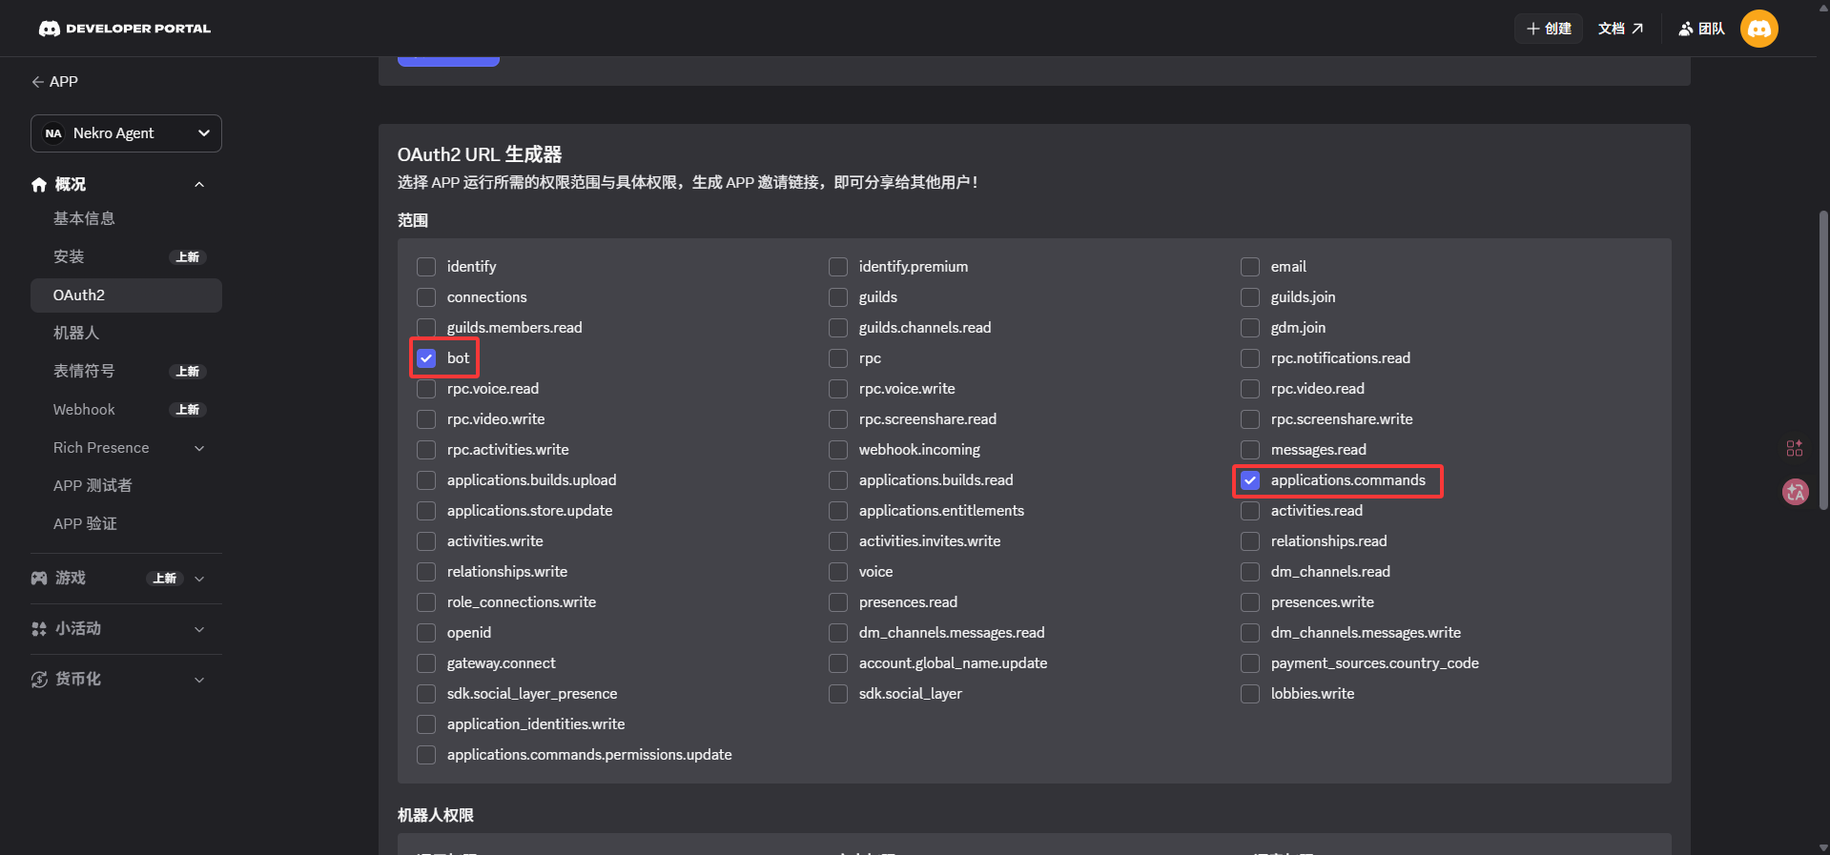Expand the Rich Presence submenu

[199, 448]
